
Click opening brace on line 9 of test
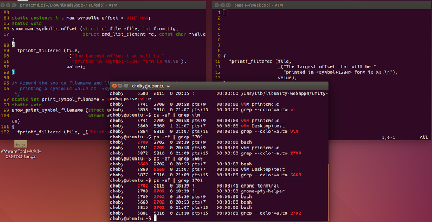[225, 56]
